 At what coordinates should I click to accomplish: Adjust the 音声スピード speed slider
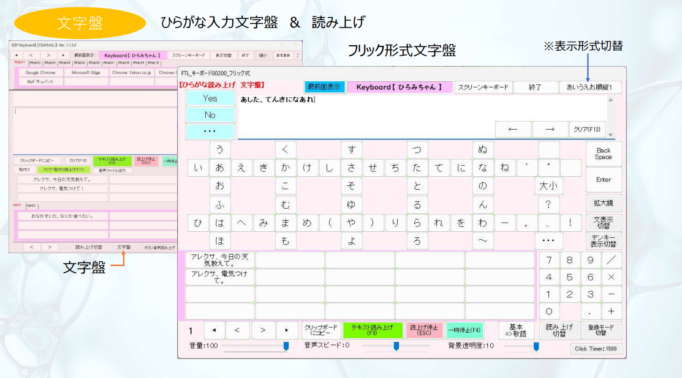pyautogui.click(x=396, y=346)
